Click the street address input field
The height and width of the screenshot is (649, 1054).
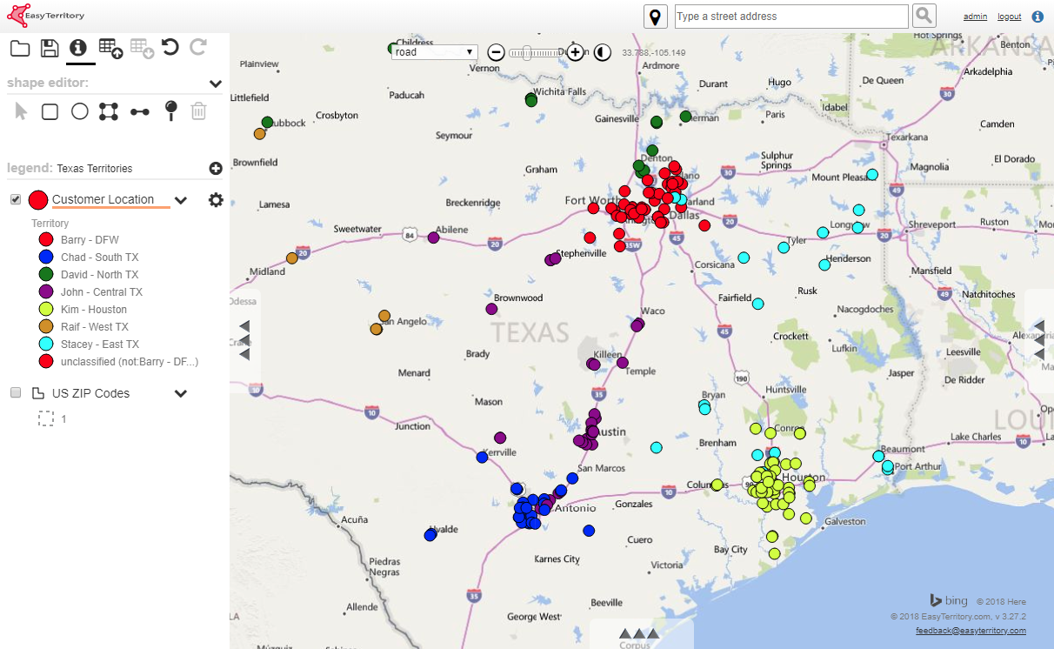[x=791, y=17]
